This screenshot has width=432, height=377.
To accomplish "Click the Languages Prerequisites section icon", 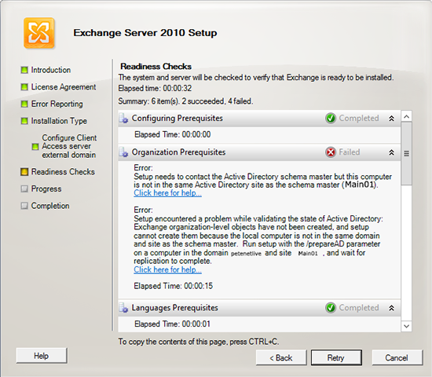I will 123,308.
